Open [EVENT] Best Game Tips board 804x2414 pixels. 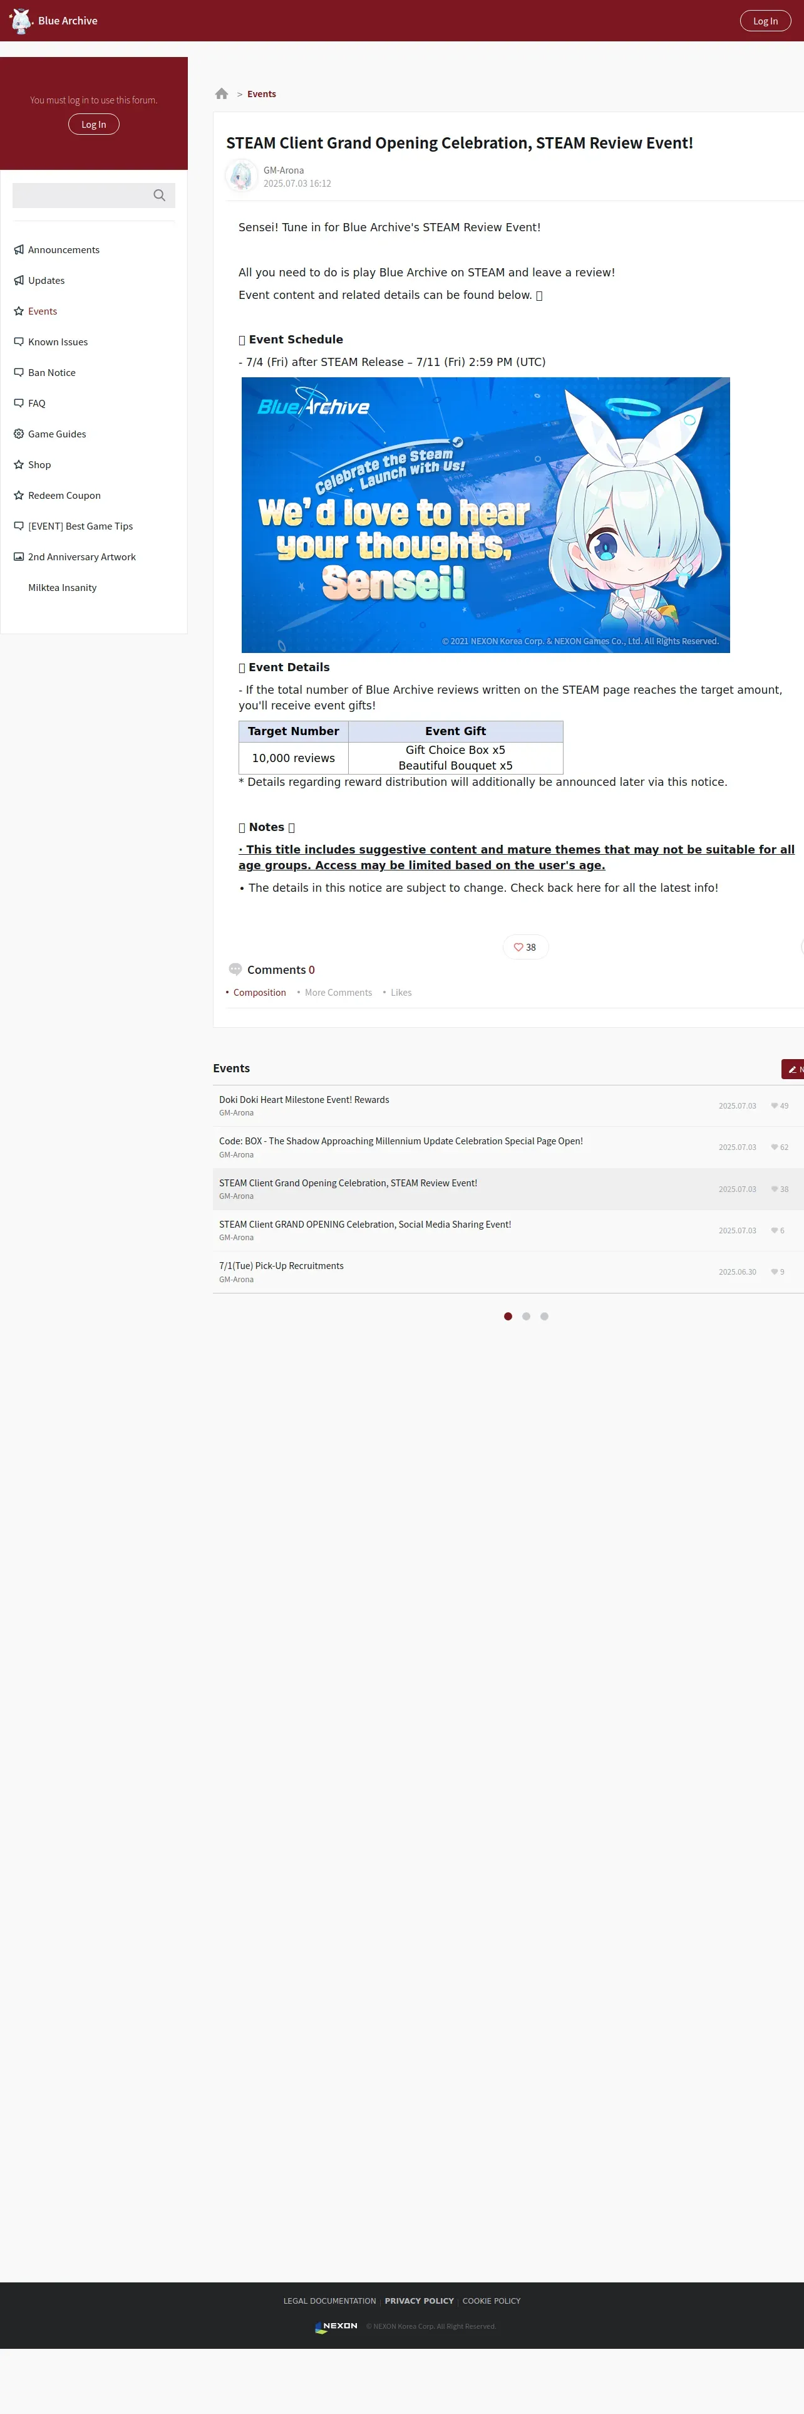[x=81, y=526]
